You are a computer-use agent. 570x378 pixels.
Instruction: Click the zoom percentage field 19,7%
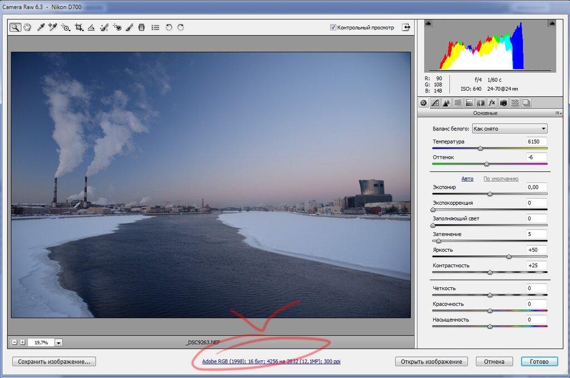point(41,342)
